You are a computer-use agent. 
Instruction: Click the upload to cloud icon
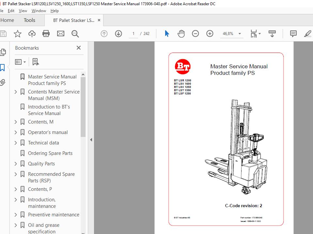click(x=32, y=34)
